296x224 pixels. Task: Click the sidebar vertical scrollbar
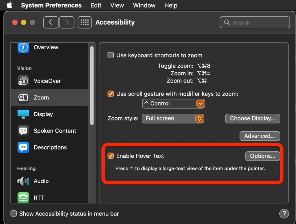[92, 86]
